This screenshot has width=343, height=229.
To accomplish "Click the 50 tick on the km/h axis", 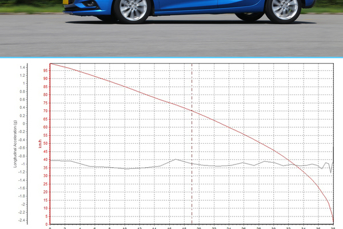I will tap(45, 144).
